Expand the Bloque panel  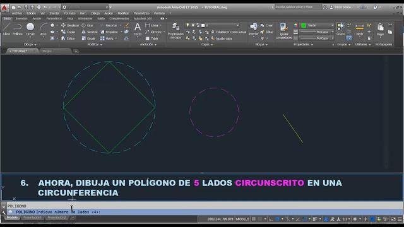point(261,45)
